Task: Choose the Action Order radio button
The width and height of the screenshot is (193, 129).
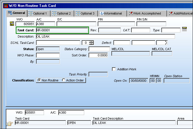Action: pyautogui.click(x=63, y=80)
